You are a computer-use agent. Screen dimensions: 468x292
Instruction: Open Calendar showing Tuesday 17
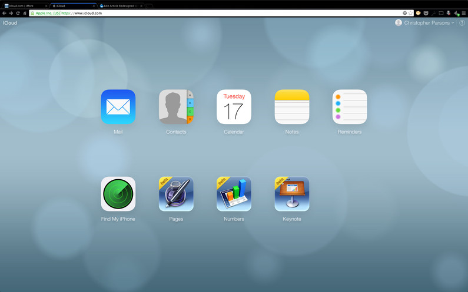[234, 107]
